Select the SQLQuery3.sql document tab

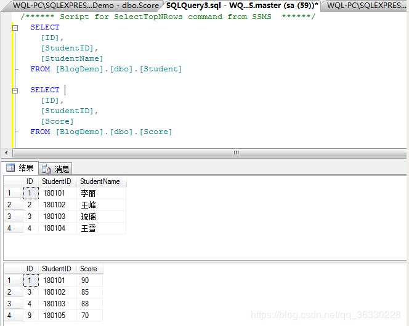[x=242, y=5]
